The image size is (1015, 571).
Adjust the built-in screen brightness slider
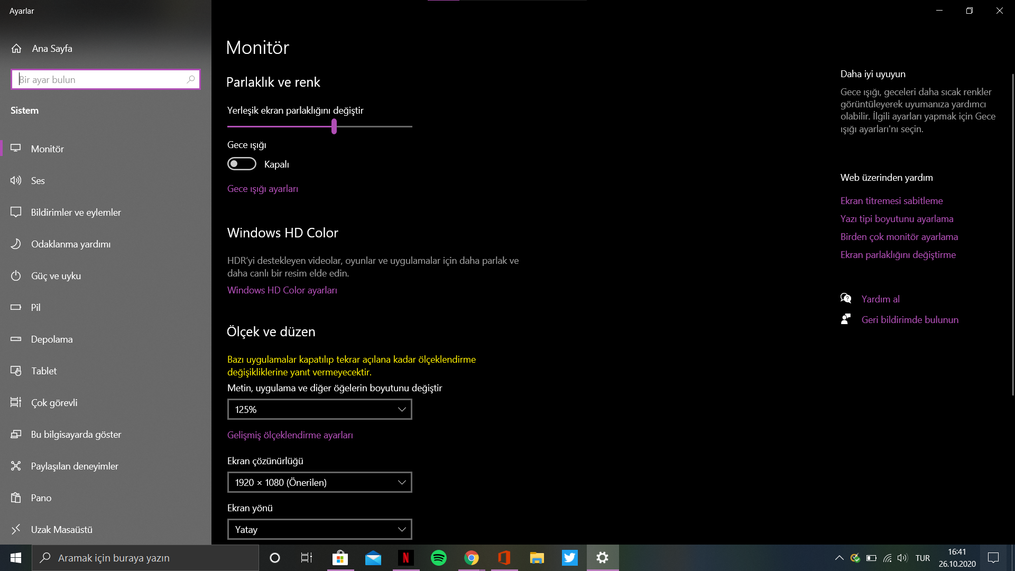[334, 126]
